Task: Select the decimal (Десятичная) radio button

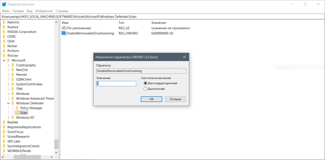Action: click(x=145, y=89)
